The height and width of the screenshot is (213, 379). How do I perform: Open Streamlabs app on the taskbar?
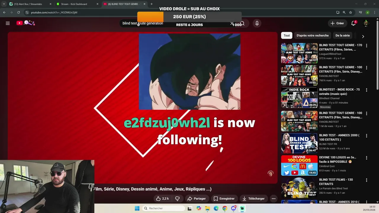pos(242,208)
